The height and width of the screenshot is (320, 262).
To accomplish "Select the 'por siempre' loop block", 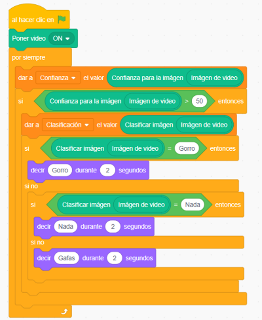I will (28, 58).
